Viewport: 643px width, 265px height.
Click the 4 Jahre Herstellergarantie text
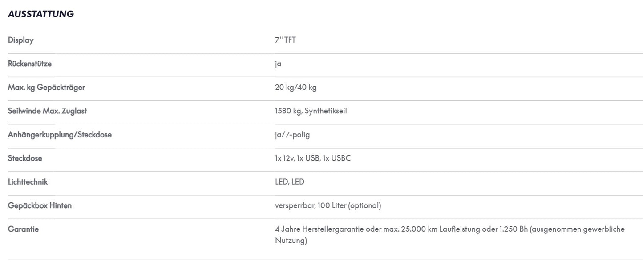322,229
